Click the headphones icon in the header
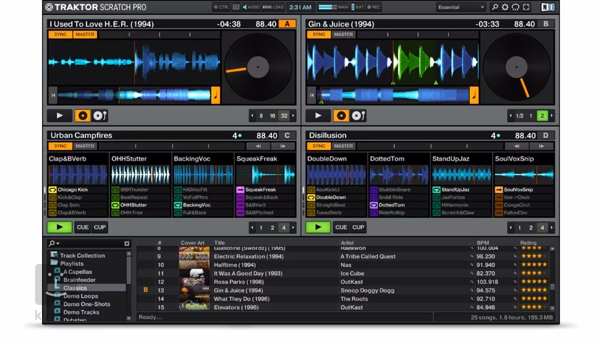602x343 pixels. (x=515, y=7)
